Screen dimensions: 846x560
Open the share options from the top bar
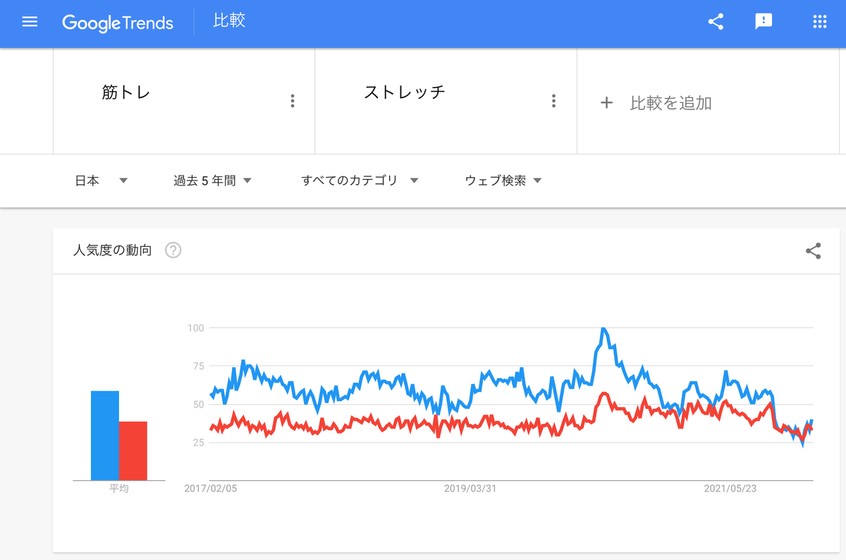[x=716, y=22]
